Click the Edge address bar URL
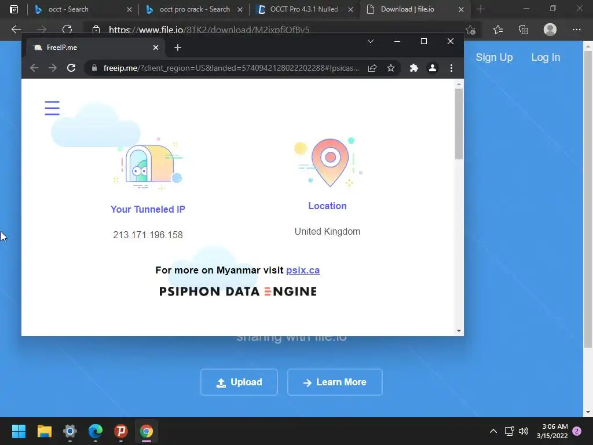Viewport: 593px width, 445px height. point(209,30)
